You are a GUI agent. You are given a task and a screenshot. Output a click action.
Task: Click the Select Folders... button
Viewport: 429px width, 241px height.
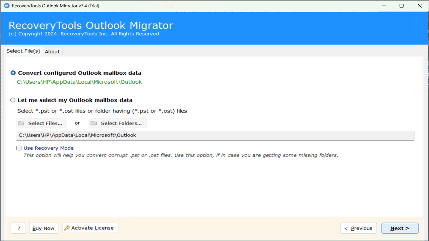pyautogui.click(x=118, y=123)
